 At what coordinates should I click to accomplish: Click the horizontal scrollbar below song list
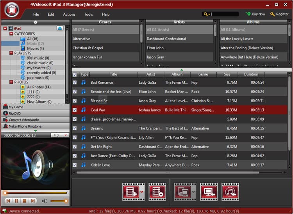coord(168,173)
